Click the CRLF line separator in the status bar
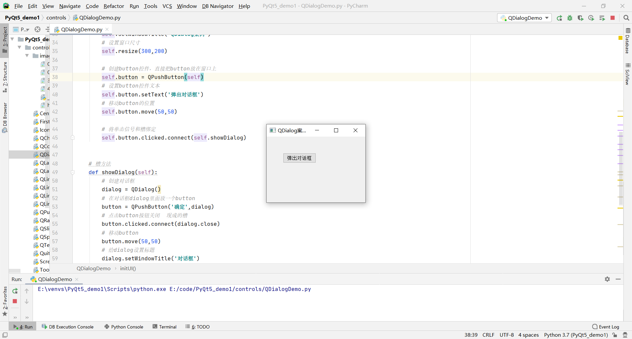The height and width of the screenshot is (339, 632). (x=488, y=335)
